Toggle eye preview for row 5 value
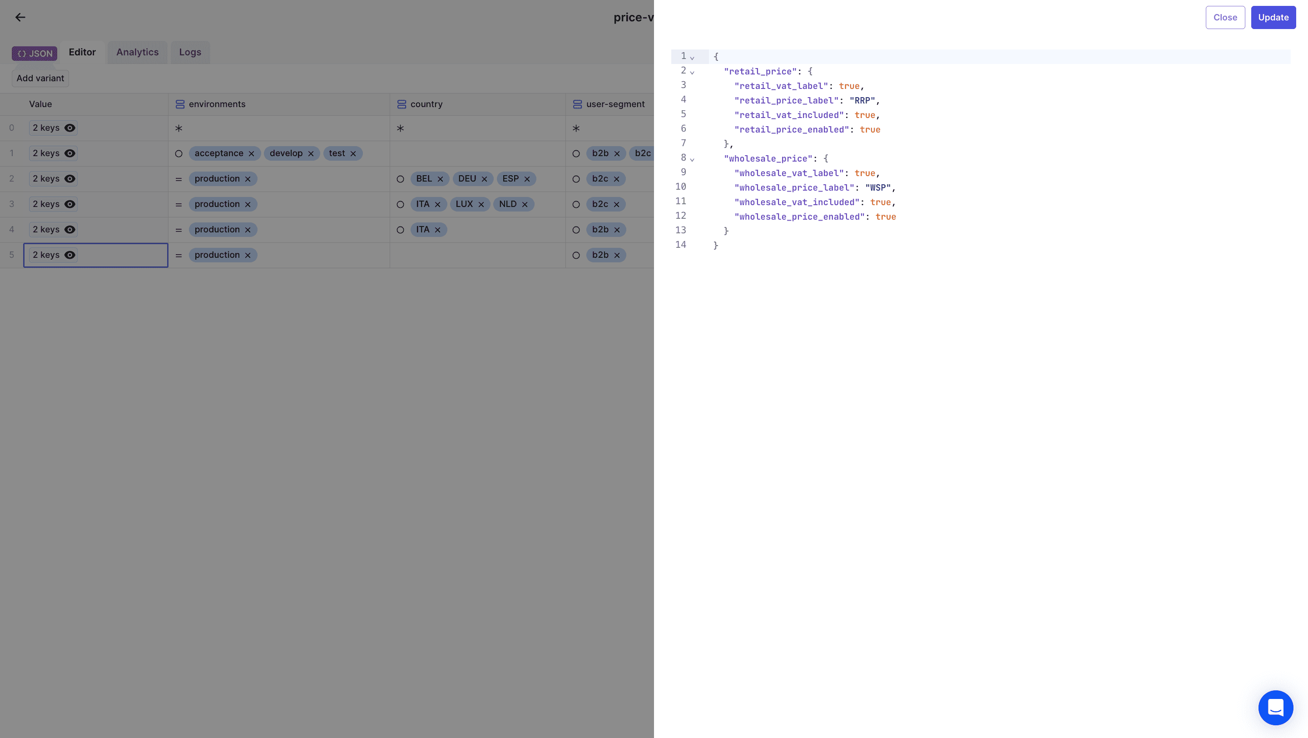 (70, 255)
